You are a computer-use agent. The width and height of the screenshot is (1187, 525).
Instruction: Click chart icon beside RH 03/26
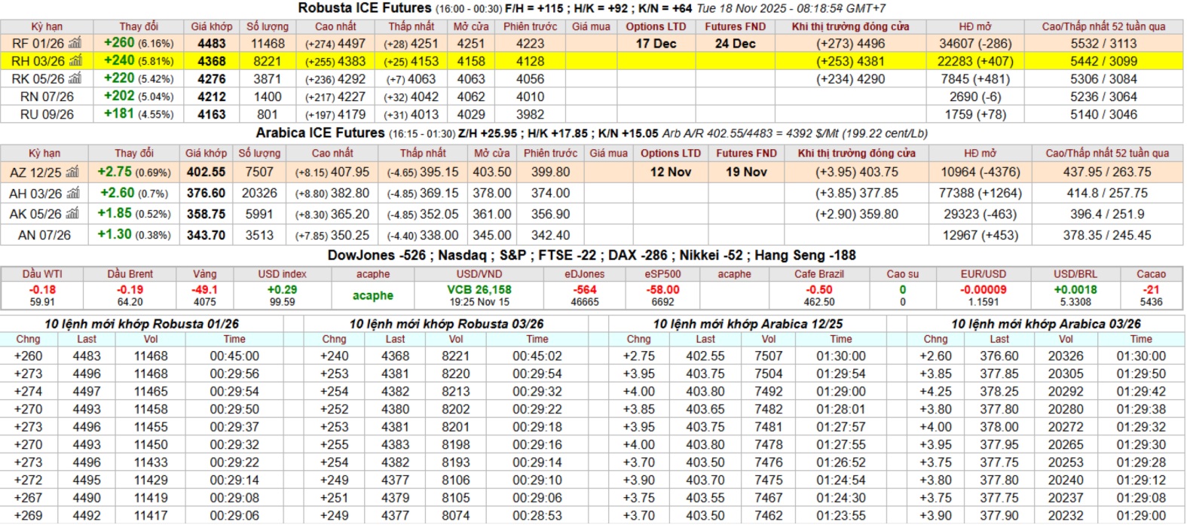tap(75, 61)
